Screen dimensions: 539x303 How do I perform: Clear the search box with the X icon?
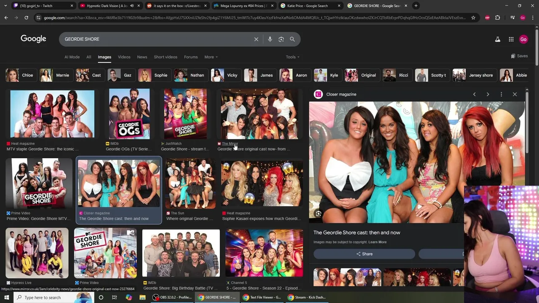tap(256, 39)
